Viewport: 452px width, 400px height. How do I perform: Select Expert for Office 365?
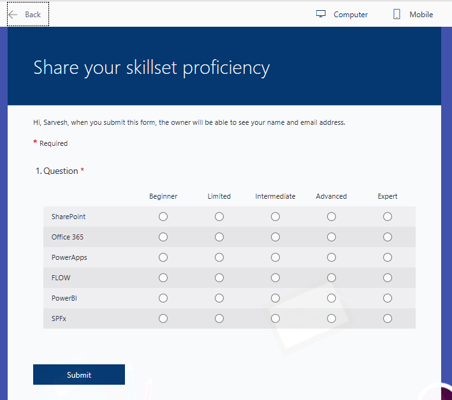(x=388, y=237)
